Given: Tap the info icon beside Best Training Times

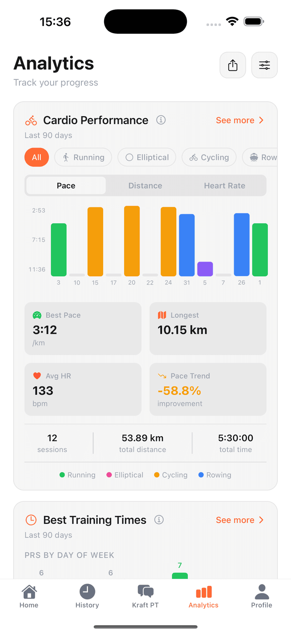Looking at the screenshot, I should (x=159, y=520).
